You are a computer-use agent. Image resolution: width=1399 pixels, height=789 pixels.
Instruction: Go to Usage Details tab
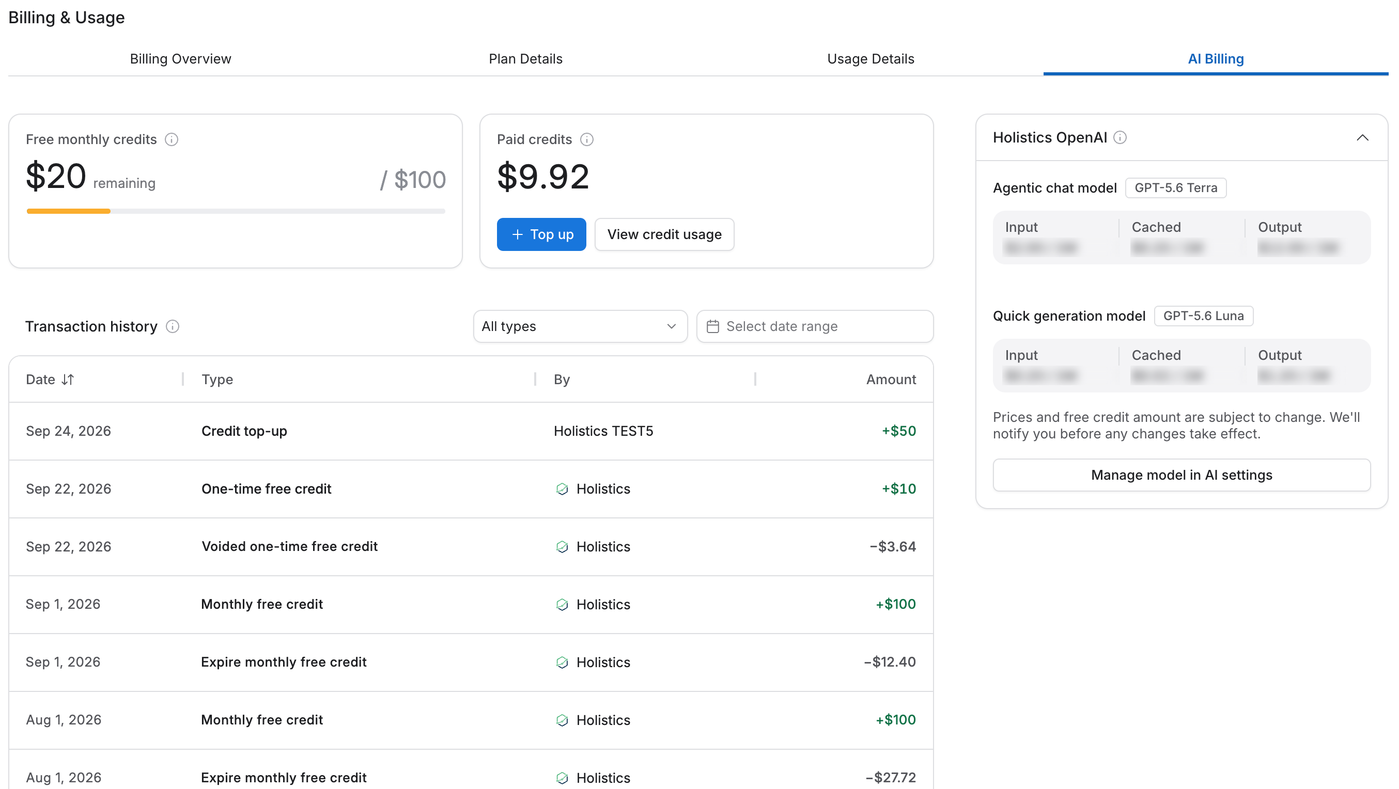(871, 58)
